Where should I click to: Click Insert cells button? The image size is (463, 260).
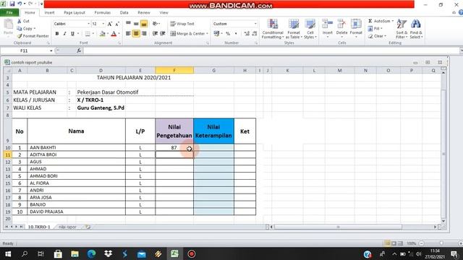click(x=327, y=28)
